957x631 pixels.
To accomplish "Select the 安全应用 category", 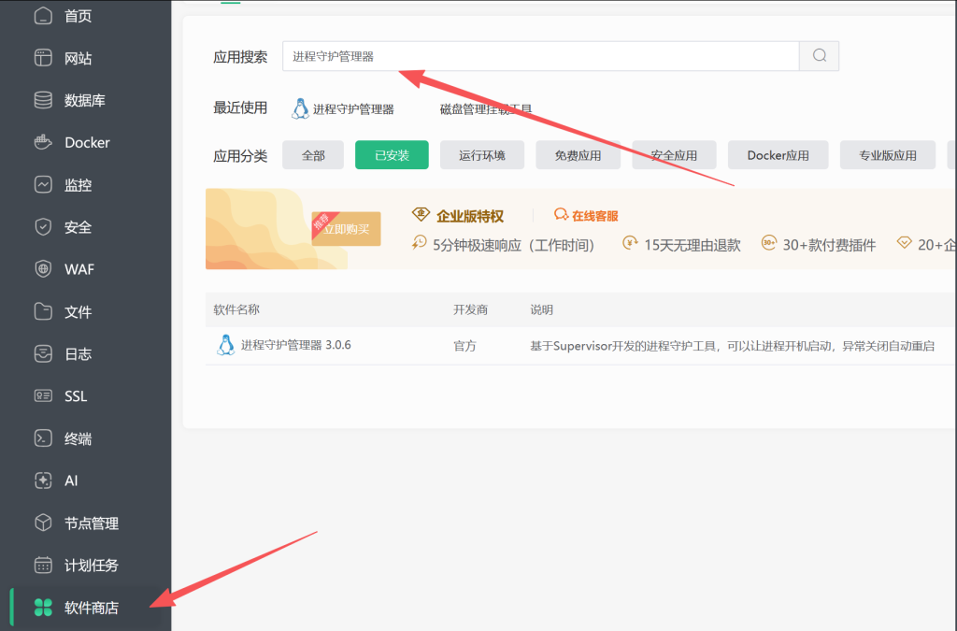I will (x=674, y=155).
